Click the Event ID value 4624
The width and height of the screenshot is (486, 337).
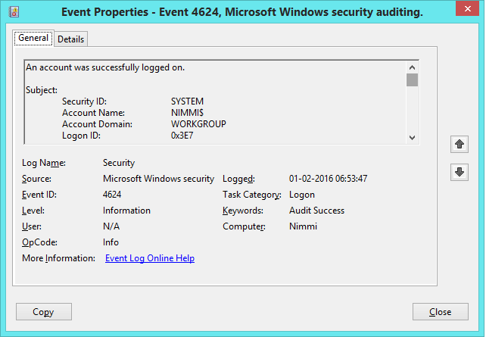tap(112, 195)
